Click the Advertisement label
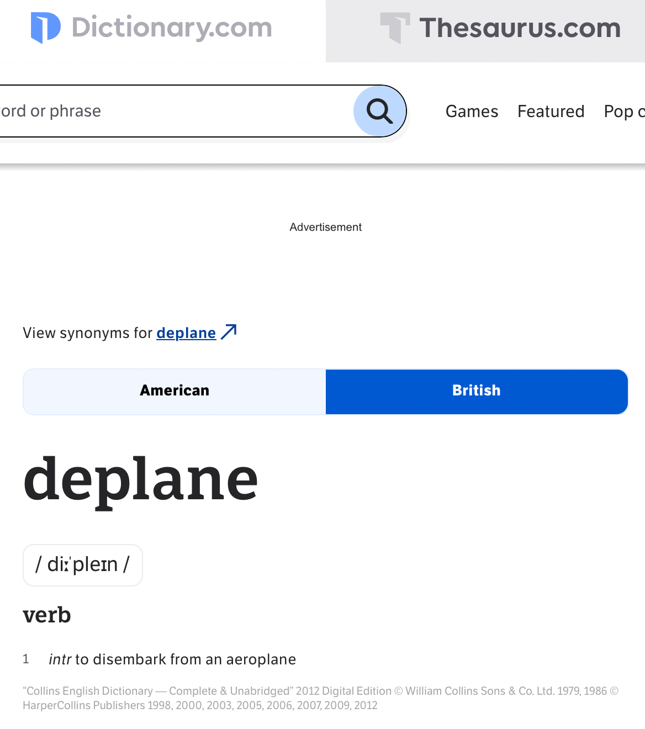The image size is (645, 729). tap(325, 227)
